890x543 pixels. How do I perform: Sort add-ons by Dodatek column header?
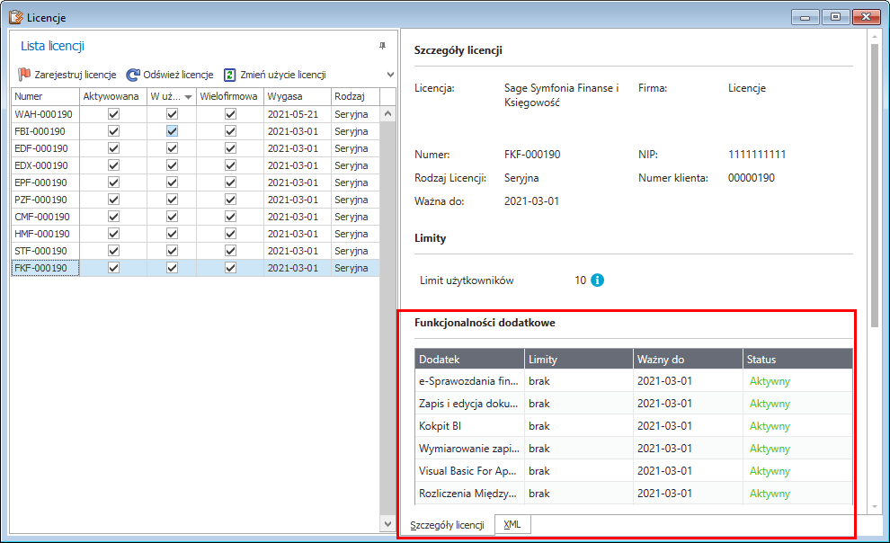469,360
